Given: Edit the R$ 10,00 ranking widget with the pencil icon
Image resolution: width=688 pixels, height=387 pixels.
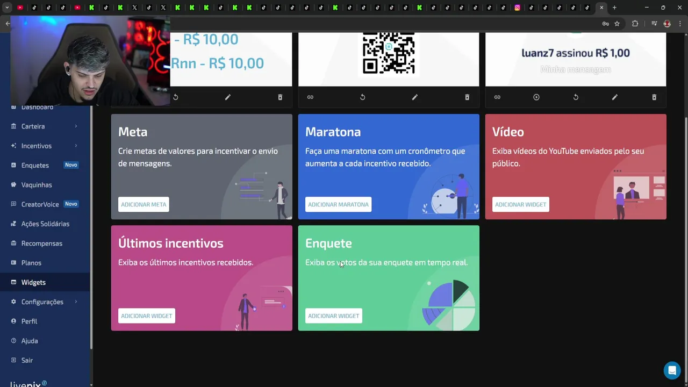Looking at the screenshot, I should point(228,97).
